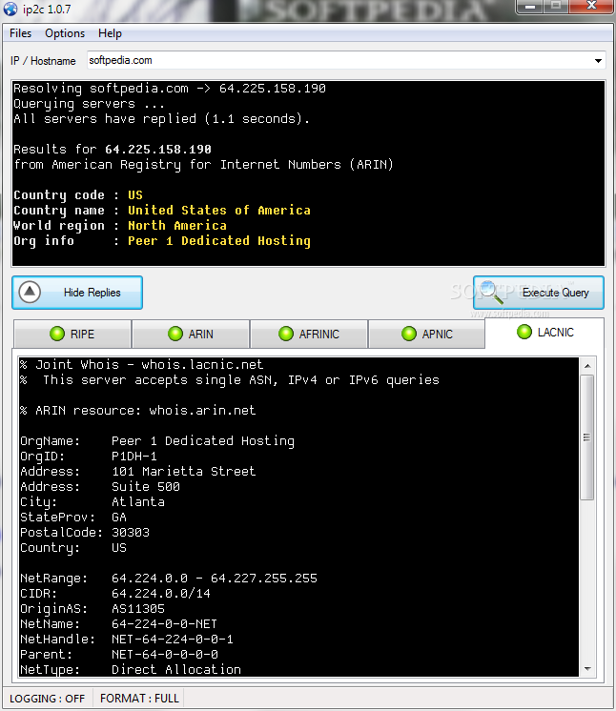The image size is (616, 711).
Task: Expand the IP / Hostname dropdown arrow
Action: pos(598,61)
